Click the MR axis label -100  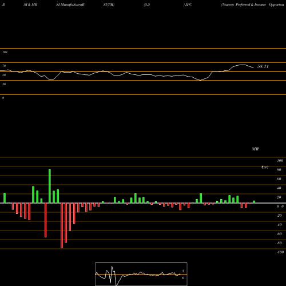280,252
